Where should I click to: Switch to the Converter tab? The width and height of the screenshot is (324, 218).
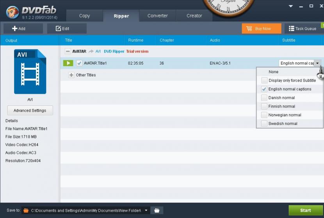(x=157, y=16)
